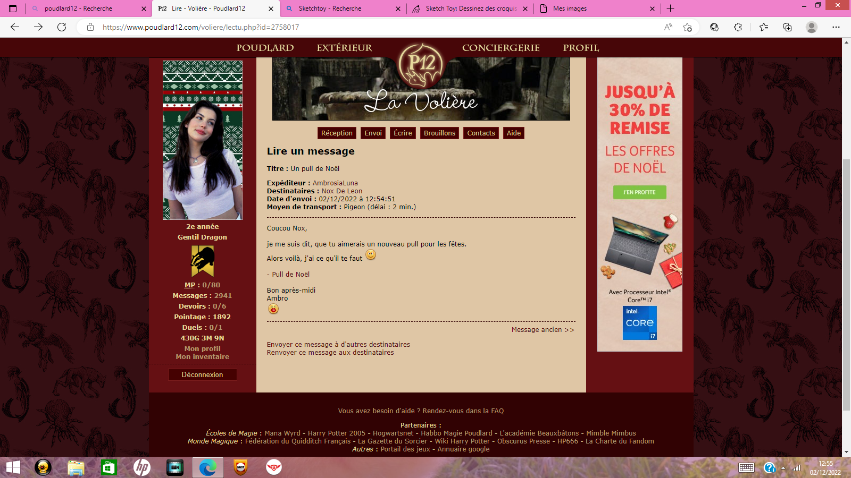Viewport: 851px width, 478px height.
Task: Switch to Sketchtoy - Recherche tab
Action: tap(330, 8)
